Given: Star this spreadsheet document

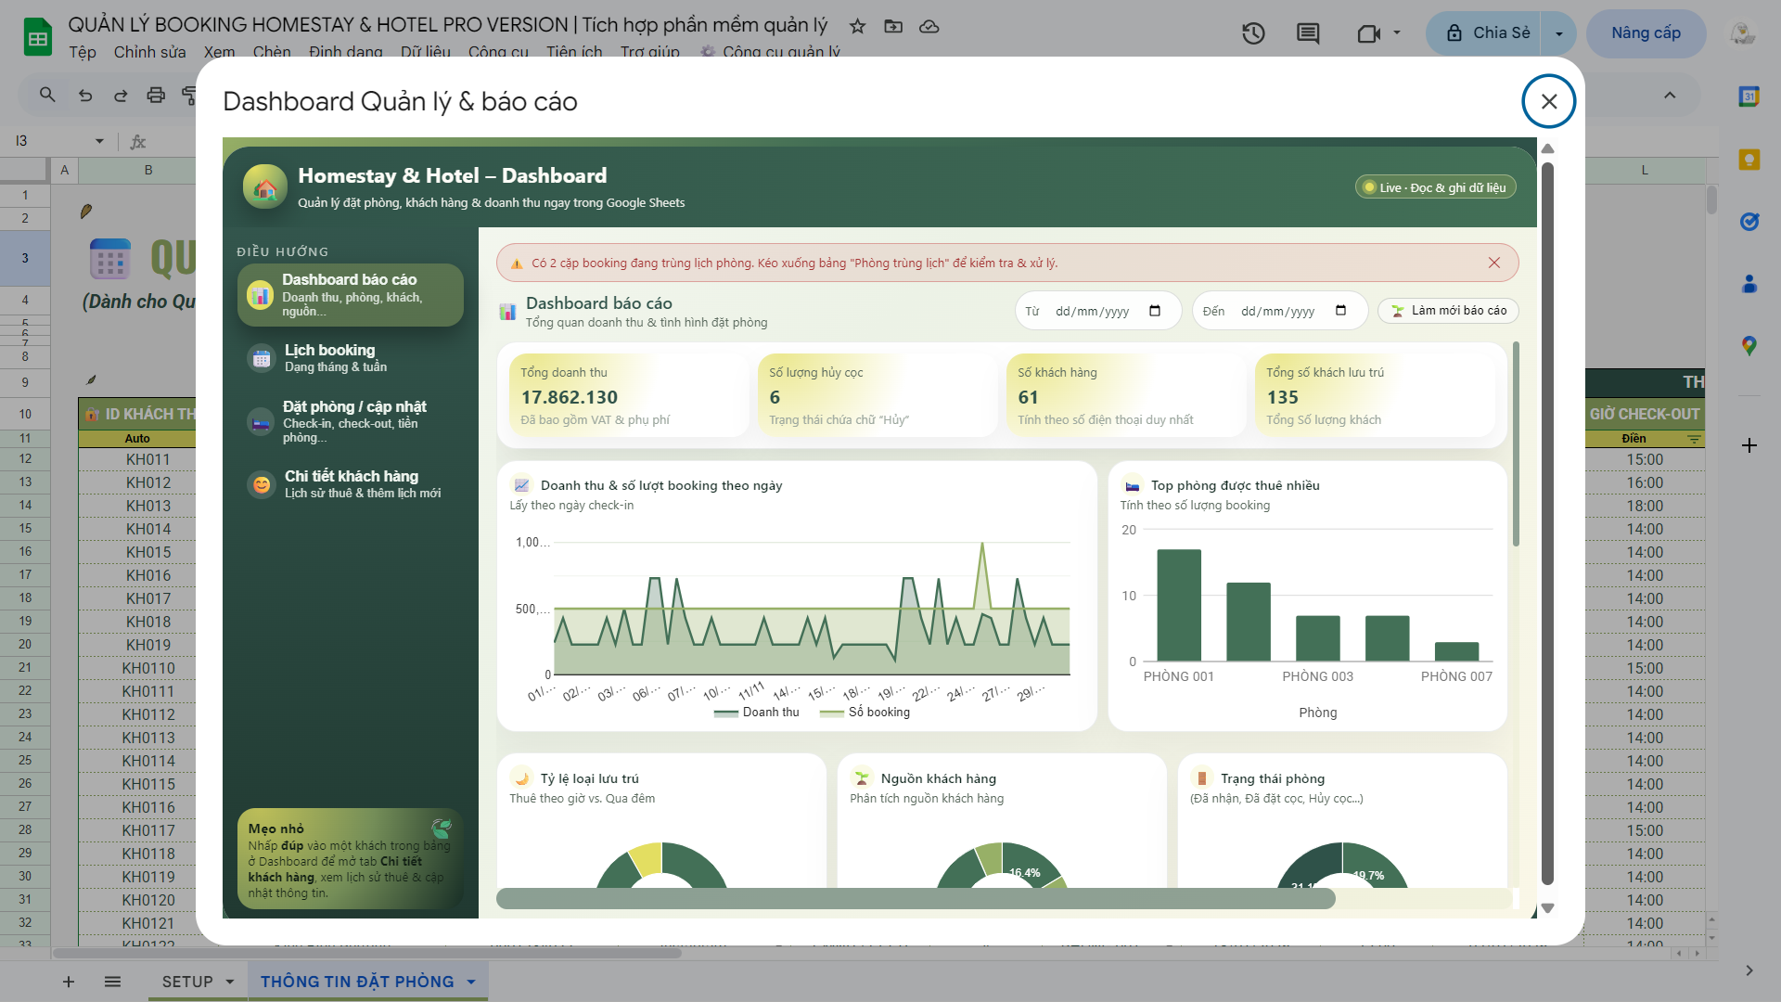Looking at the screenshot, I should (x=857, y=26).
